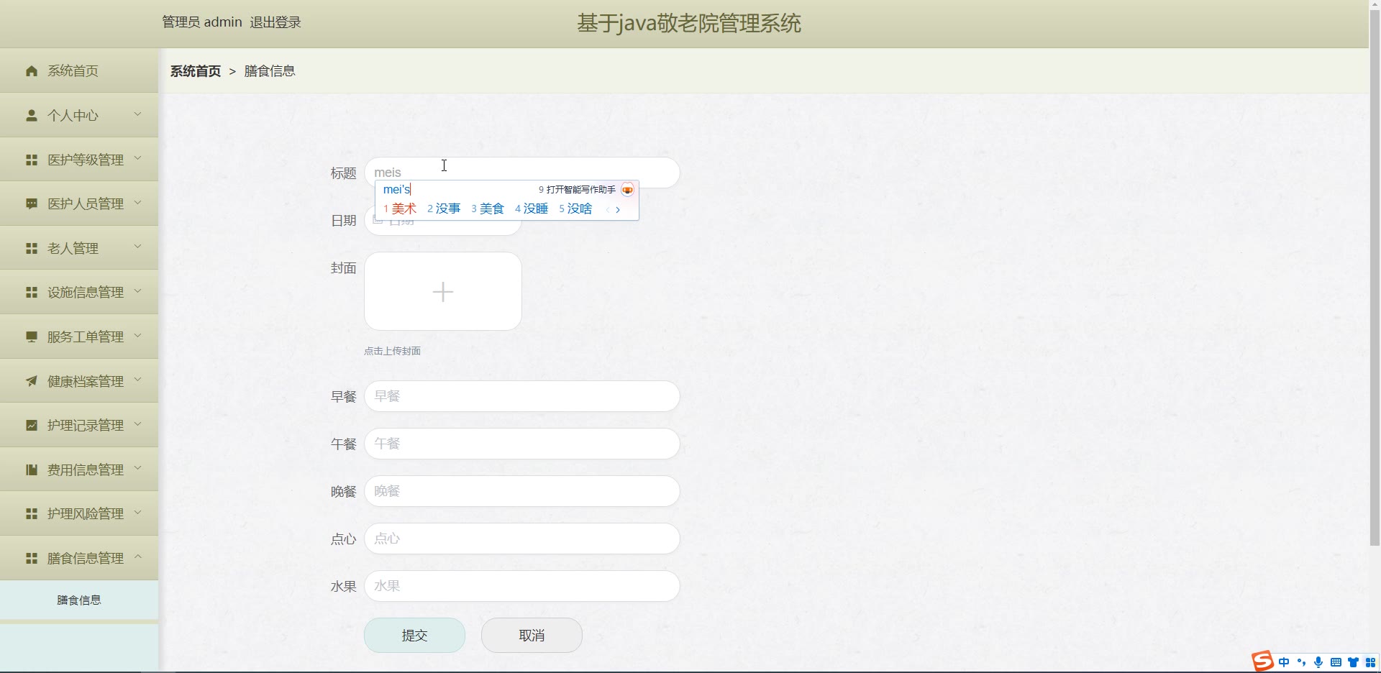Click the chart icon beside 护理记录管理
Screen dimensions: 1381x673
pyautogui.click(x=32, y=425)
